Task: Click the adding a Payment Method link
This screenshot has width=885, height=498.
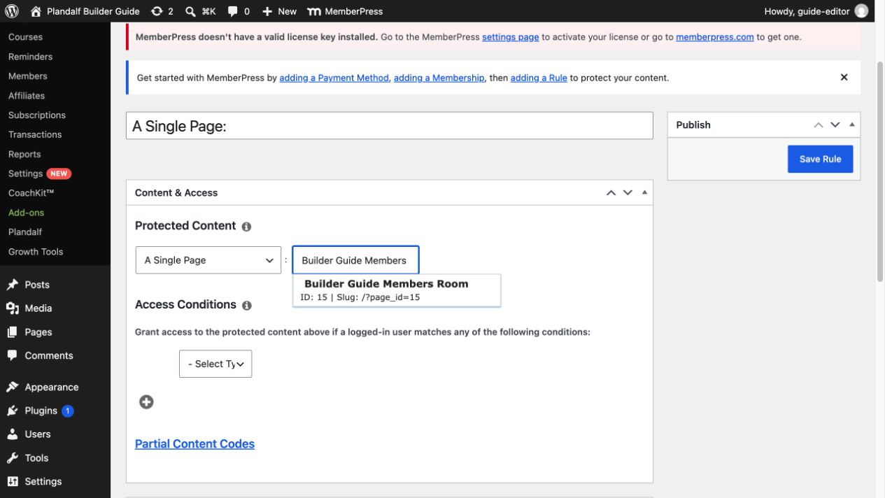Action: tap(334, 78)
